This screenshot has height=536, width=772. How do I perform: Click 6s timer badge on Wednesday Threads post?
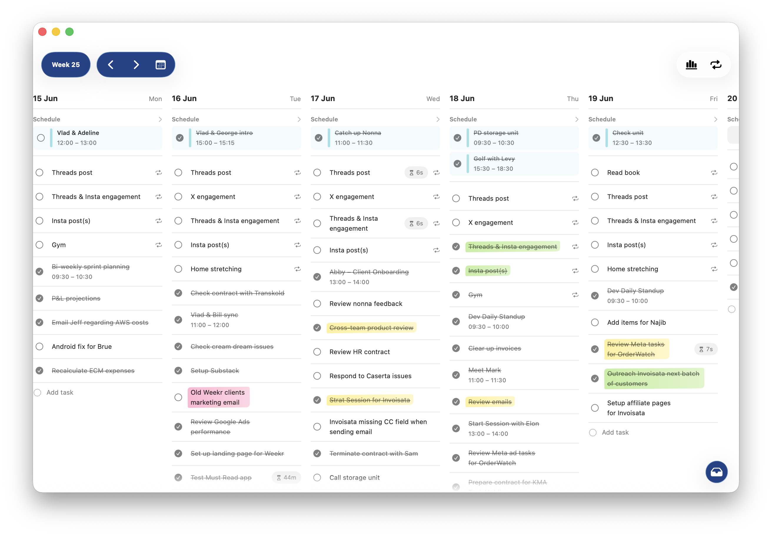pyautogui.click(x=416, y=172)
